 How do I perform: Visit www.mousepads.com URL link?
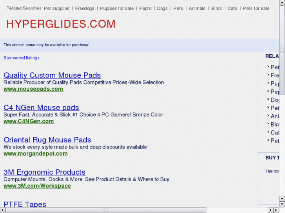33,89
